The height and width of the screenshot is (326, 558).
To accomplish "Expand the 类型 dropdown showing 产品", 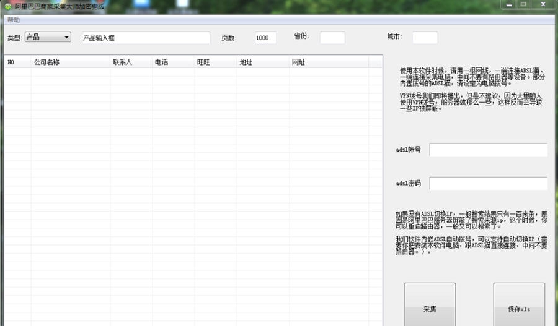I will click(48, 37).
